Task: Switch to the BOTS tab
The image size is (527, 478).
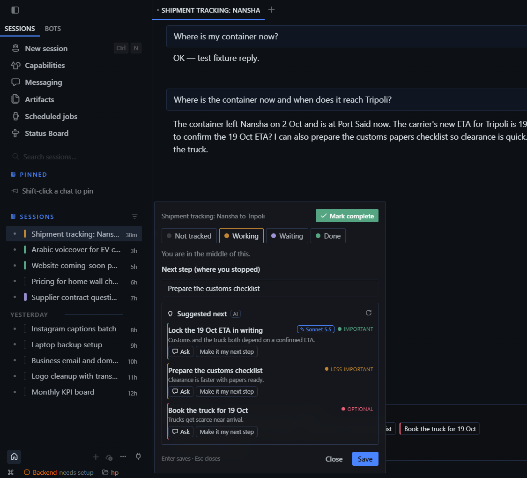Action: click(x=53, y=29)
